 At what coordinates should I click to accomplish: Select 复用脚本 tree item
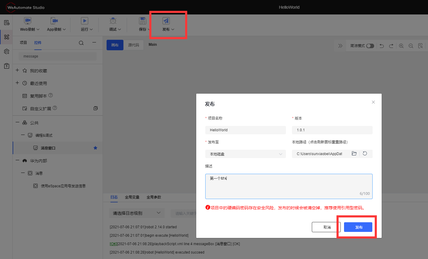(x=38, y=96)
